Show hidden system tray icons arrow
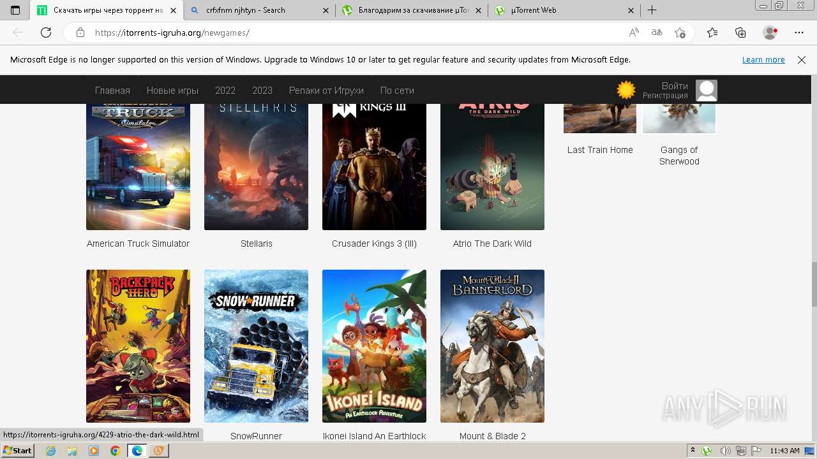The image size is (817, 459). point(693,451)
